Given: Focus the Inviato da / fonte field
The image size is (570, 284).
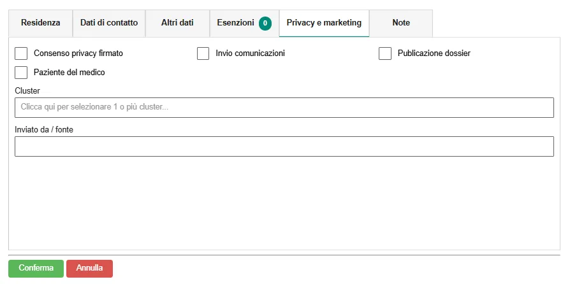Looking at the screenshot, I should click(x=284, y=146).
